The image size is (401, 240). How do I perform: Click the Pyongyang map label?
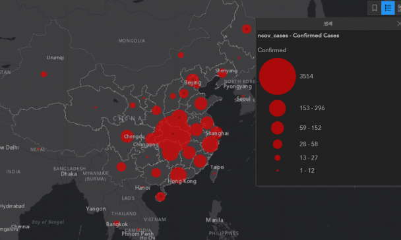[237, 86]
